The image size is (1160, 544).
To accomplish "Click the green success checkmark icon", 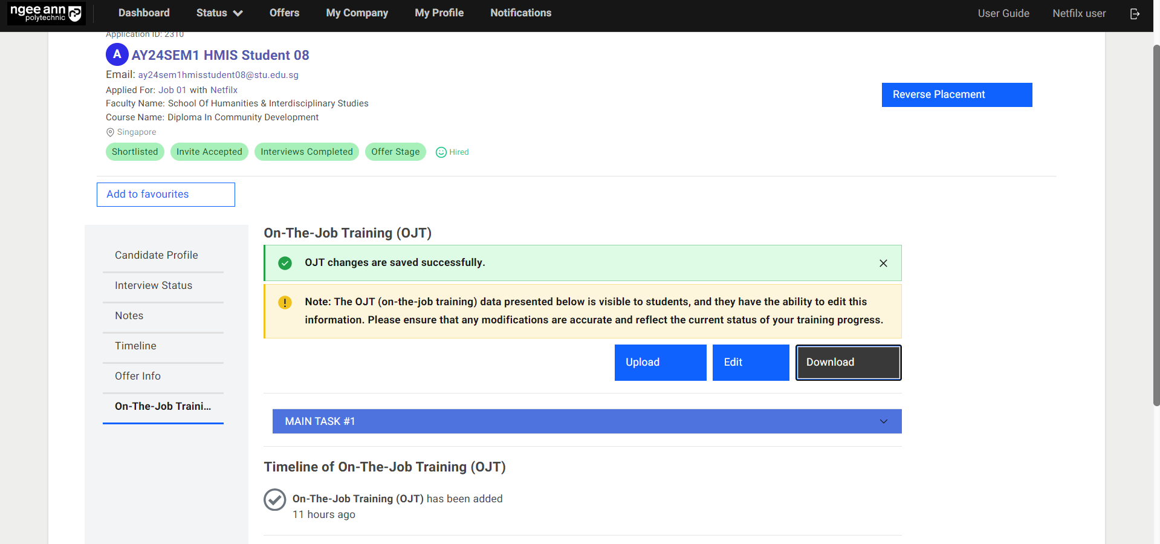I will coord(285,263).
